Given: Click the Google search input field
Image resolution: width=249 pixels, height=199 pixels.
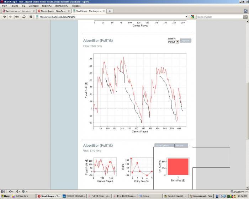Looking at the screenshot, I should (219, 17).
